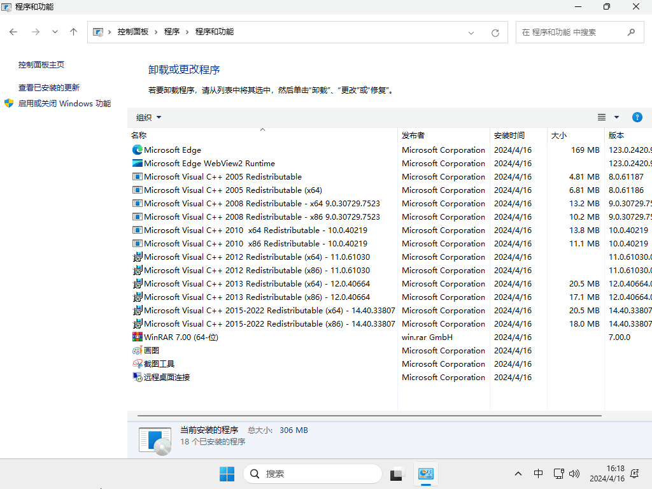Click the Visual C++ 2005 Redistributable (x64) icon
This screenshot has width=652, height=489.
(x=138, y=190)
